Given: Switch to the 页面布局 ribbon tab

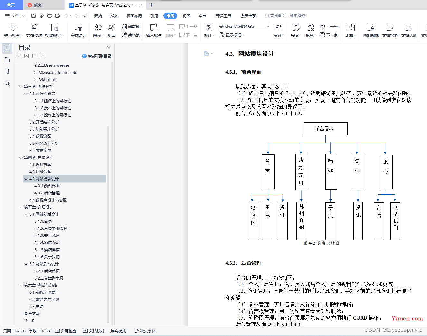Looking at the screenshot, I should click(134, 16).
